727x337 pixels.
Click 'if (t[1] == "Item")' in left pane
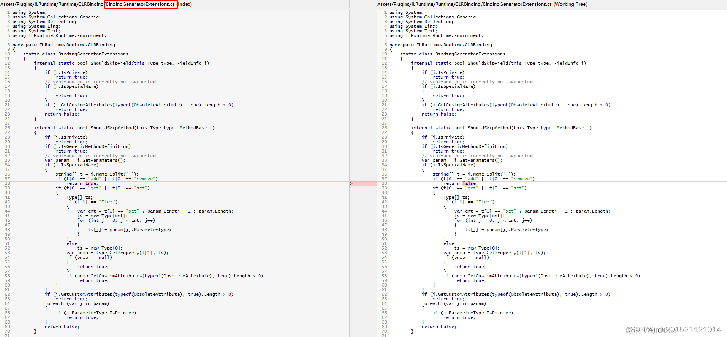pos(92,202)
